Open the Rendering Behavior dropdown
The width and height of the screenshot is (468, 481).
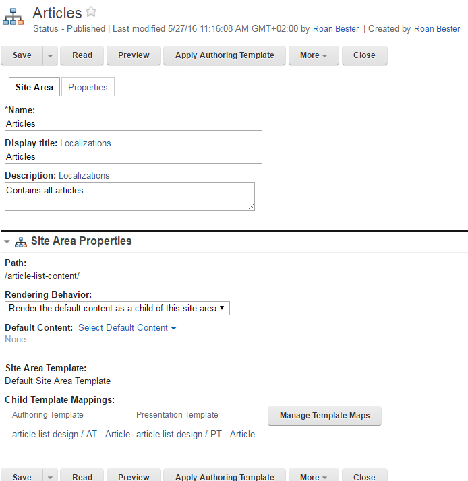tap(117, 308)
